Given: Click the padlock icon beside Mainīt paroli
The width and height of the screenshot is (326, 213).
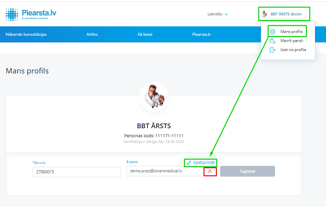Looking at the screenshot, I should tap(273, 41).
